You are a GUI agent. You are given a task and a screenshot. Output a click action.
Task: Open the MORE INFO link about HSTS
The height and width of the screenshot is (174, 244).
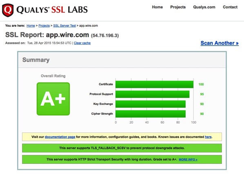188,159
